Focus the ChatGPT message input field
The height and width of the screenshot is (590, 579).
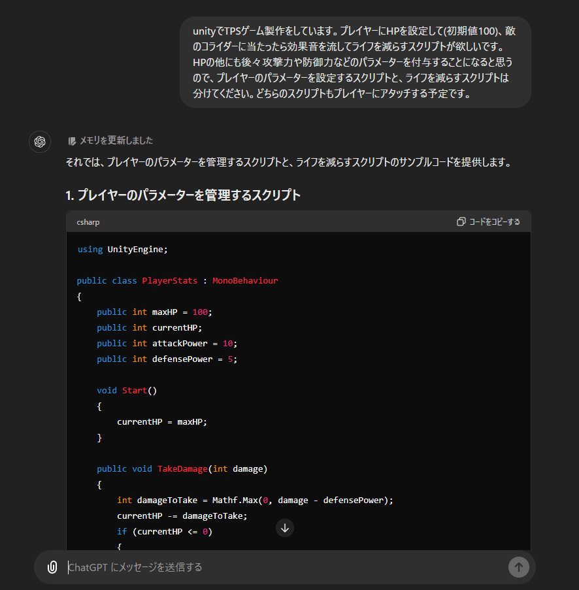(281, 567)
